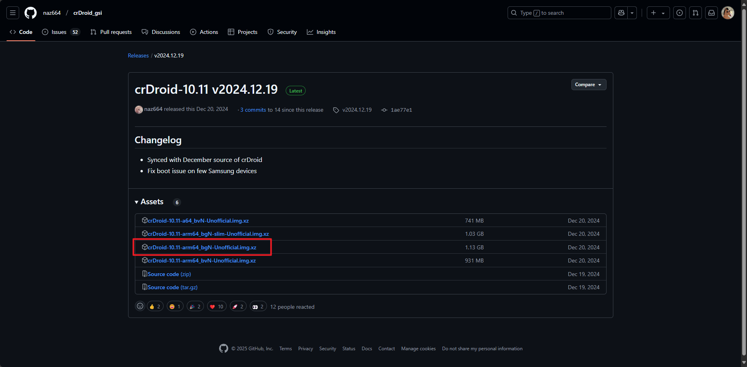Open the Compare dropdown
The height and width of the screenshot is (367, 747).
pyautogui.click(x=588, y=85)
